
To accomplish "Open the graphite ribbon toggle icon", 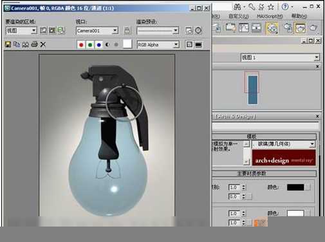I will (230, 28).
